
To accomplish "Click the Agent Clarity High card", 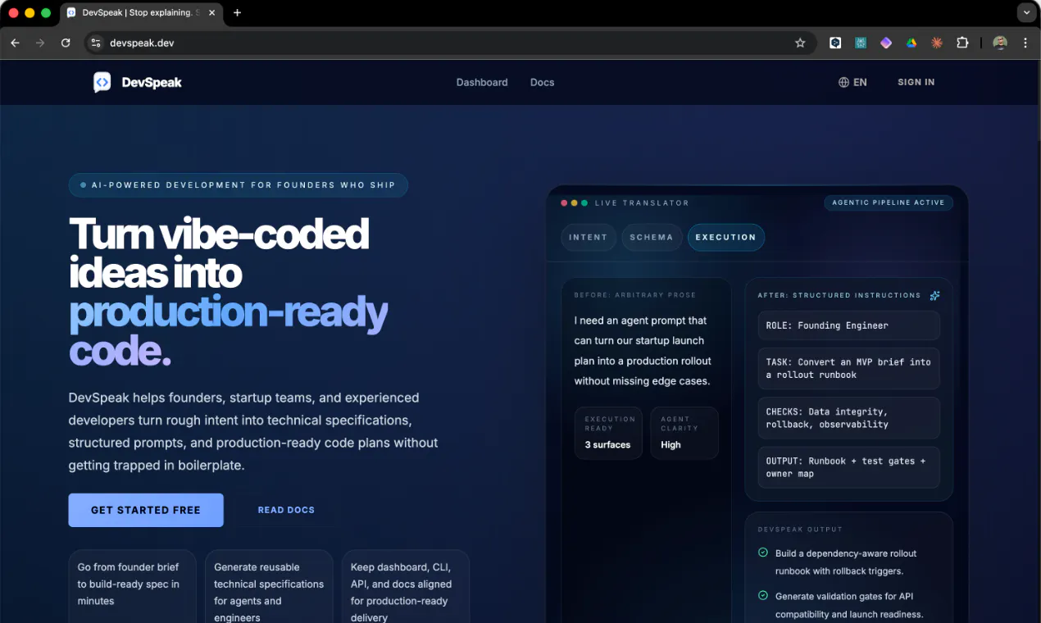I will 684,433.
